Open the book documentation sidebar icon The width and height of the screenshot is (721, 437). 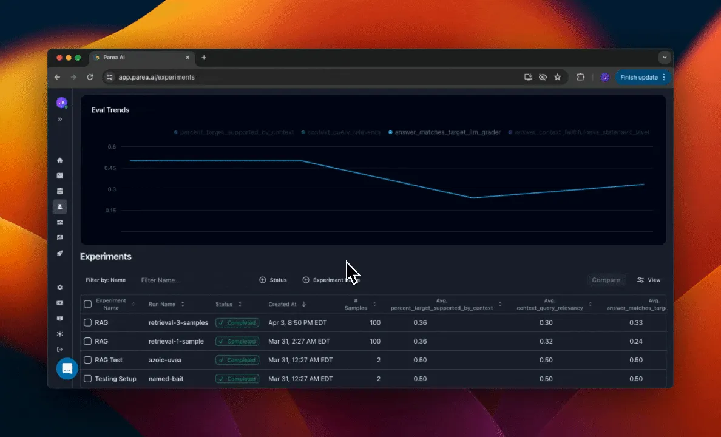tap(59, 318)
